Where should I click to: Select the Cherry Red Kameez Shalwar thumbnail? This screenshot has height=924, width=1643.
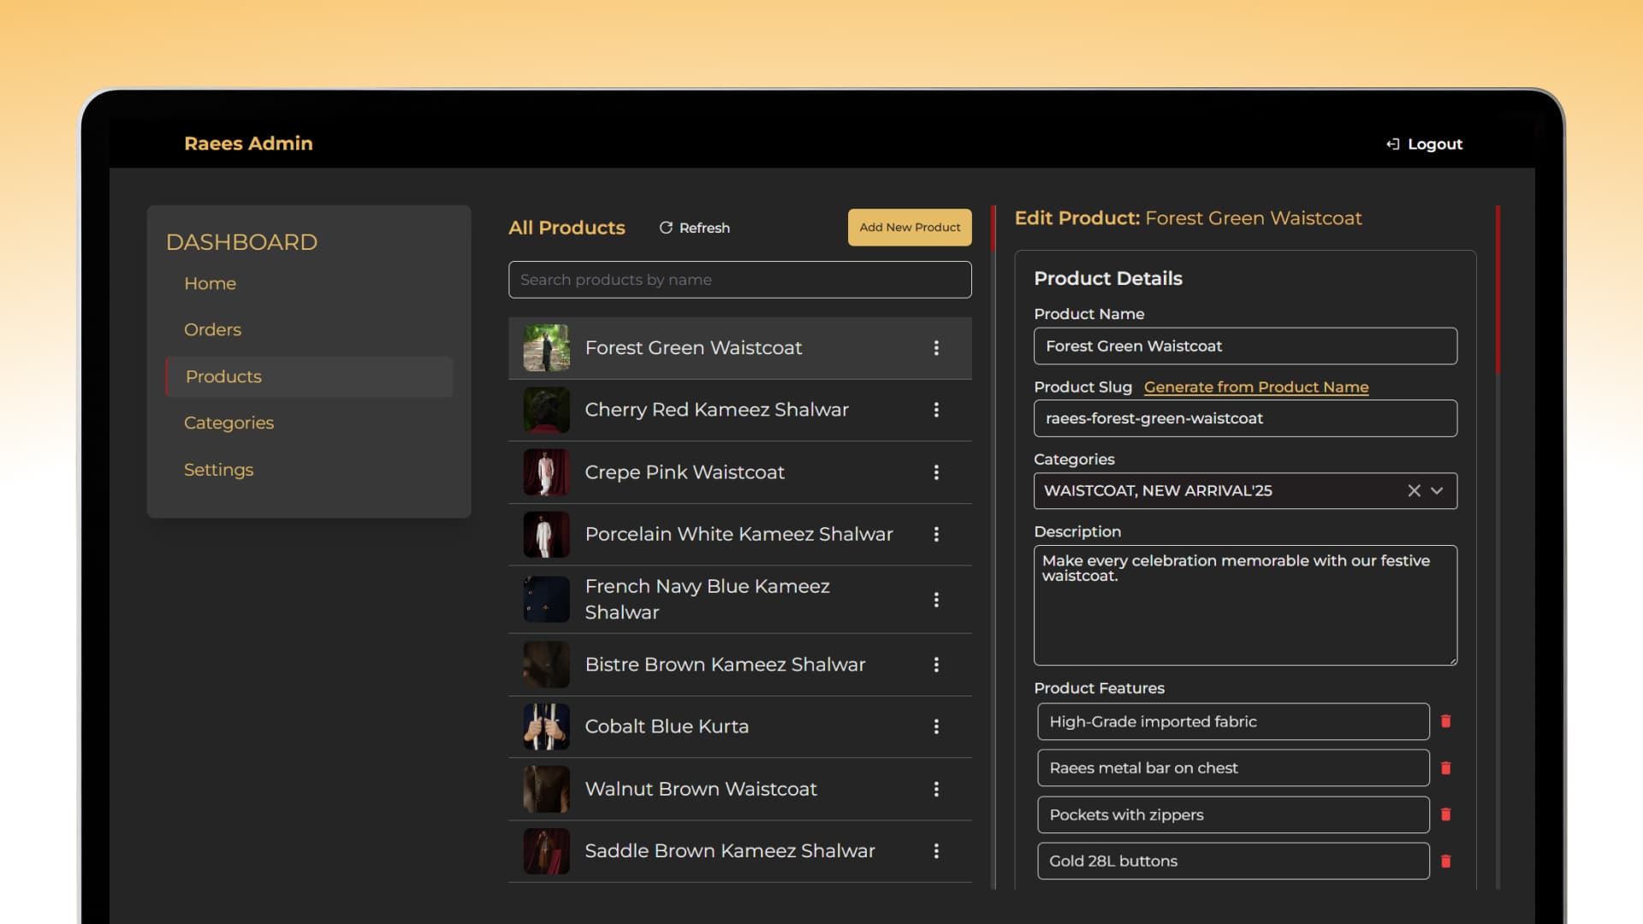[546, 410]
